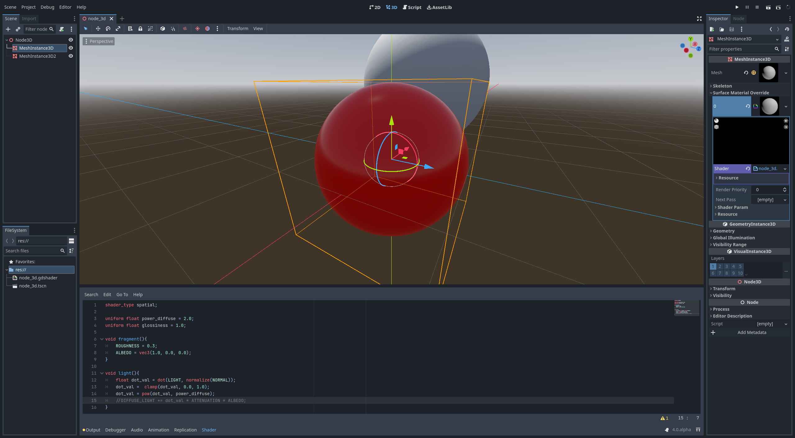Run the project with the Play button

pyautogui.click(x=737, y=7)
